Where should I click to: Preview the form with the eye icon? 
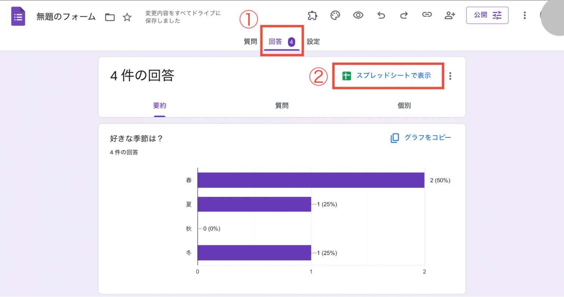tap(358, 15)
